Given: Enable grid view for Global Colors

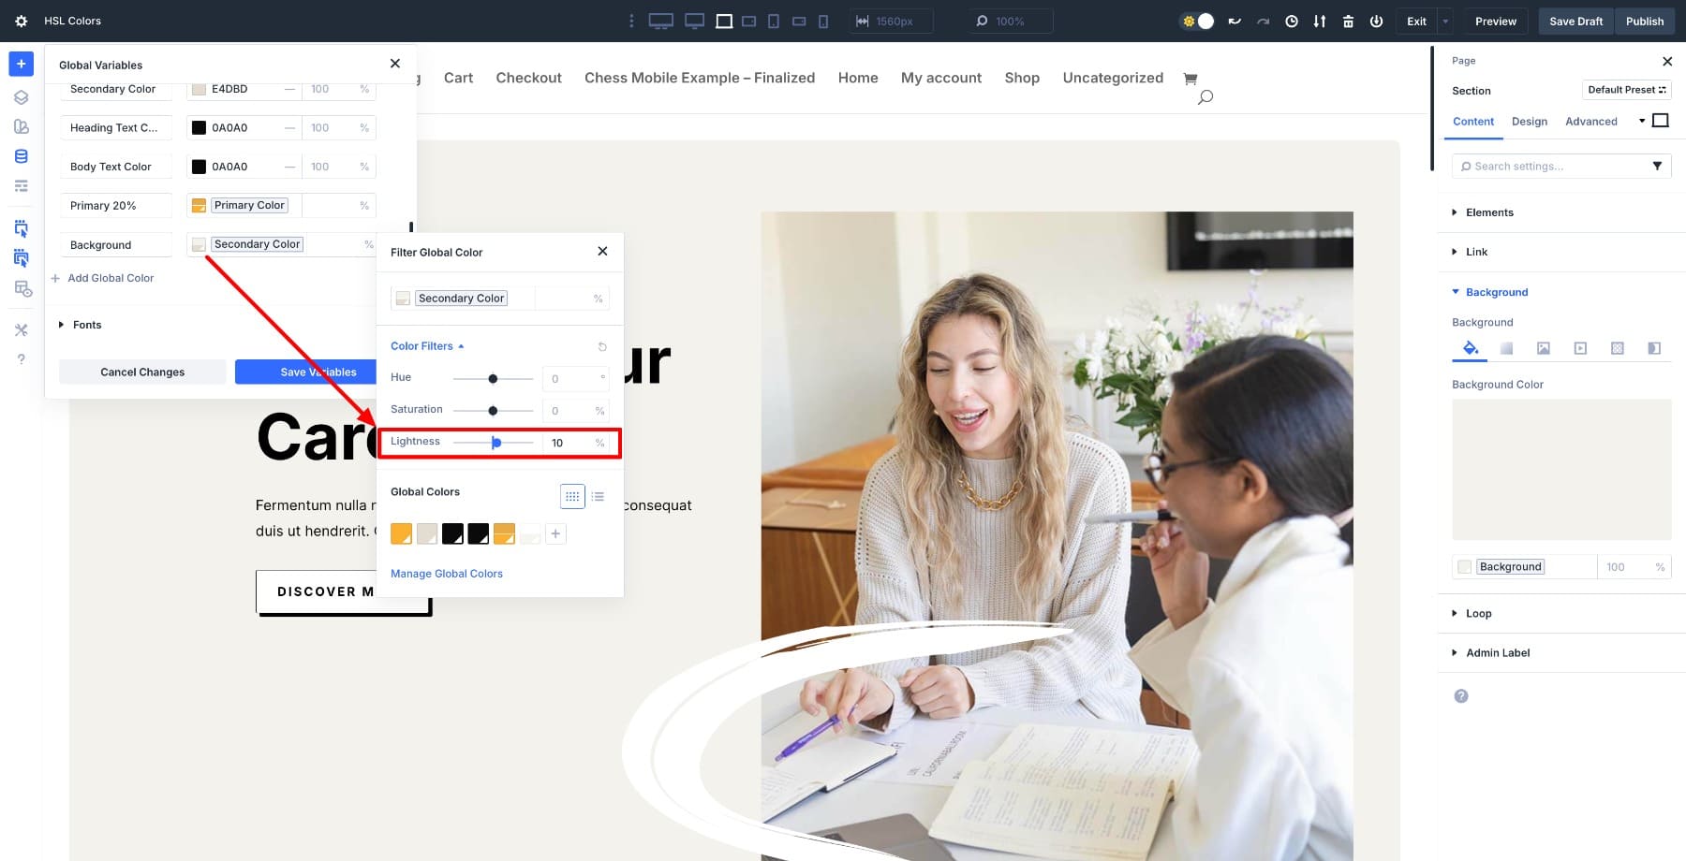Looking at the screenshot, I should [x=572, y=496].
